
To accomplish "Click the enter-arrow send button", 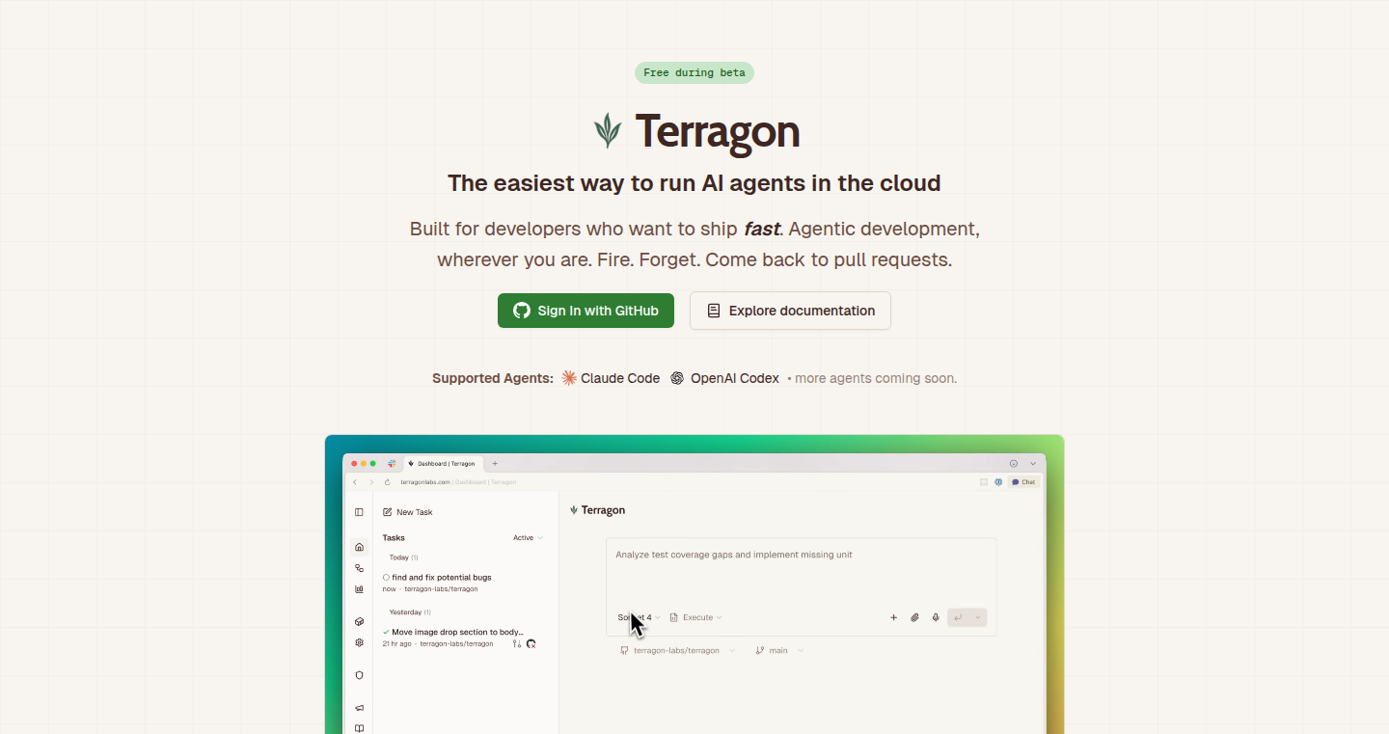I will click(959, 617).
